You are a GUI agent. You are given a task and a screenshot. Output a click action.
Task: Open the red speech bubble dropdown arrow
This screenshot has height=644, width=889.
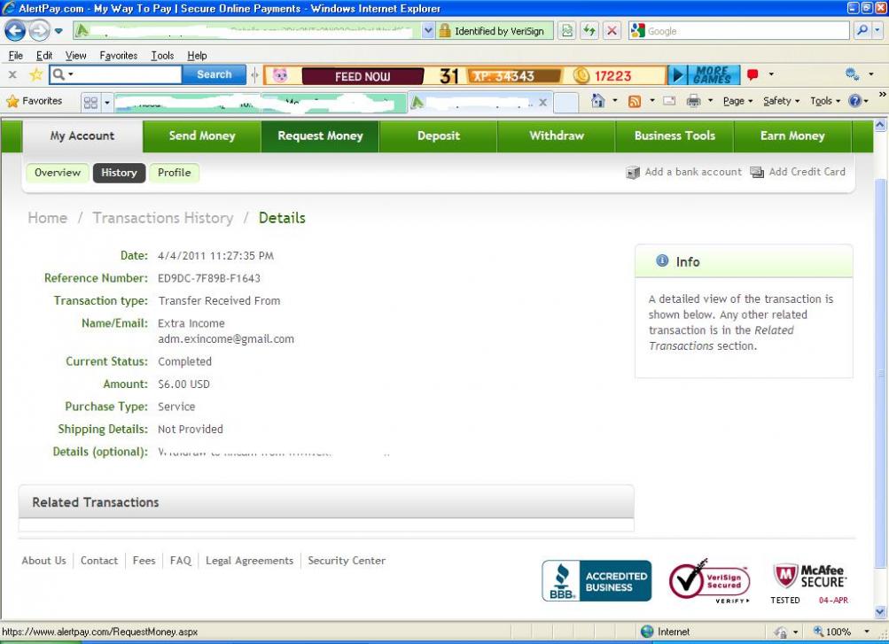(x=771, y=74)
